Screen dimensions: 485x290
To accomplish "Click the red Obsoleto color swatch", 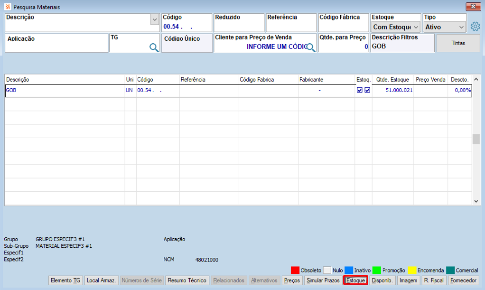I will click(x=295, y=270).
